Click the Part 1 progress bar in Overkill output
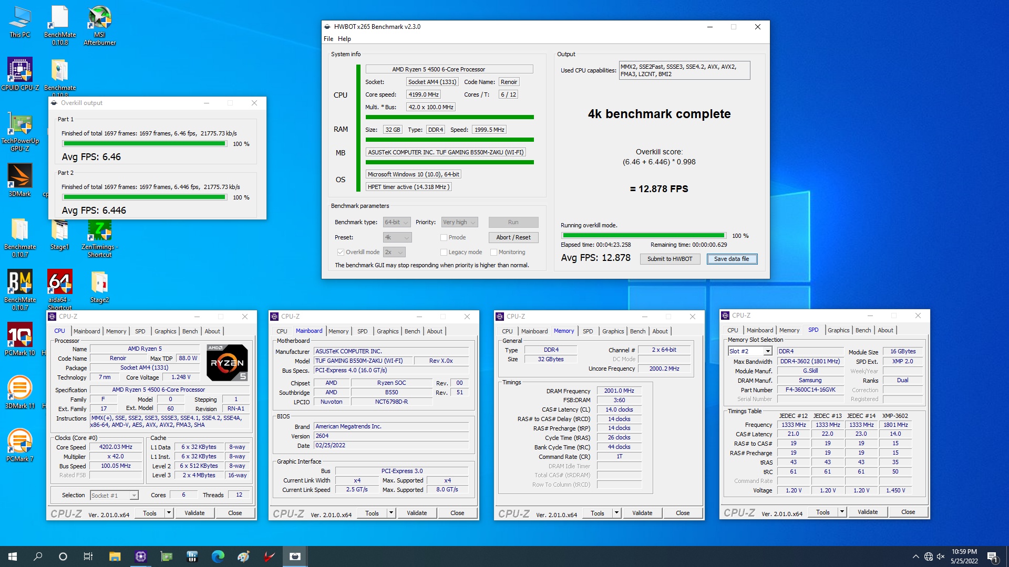The width and height of the screenshot is (1009, 567). pyautogui.click(x=145, y=144)
